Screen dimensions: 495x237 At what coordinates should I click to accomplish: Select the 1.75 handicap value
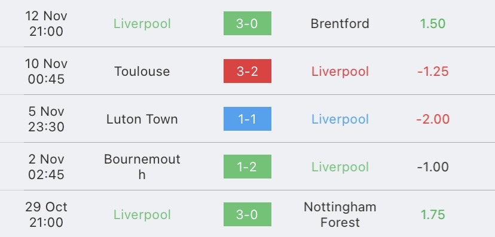click(x=433, y=215)
